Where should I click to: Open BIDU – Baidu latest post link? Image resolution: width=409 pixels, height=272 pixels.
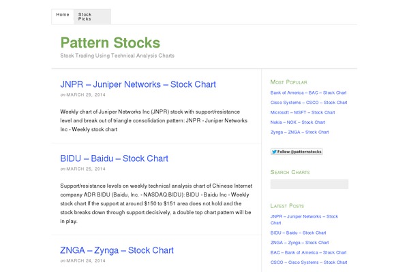pos(299,233)
